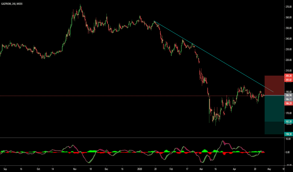Click the 230.00 price axis label

click(289, 49)
